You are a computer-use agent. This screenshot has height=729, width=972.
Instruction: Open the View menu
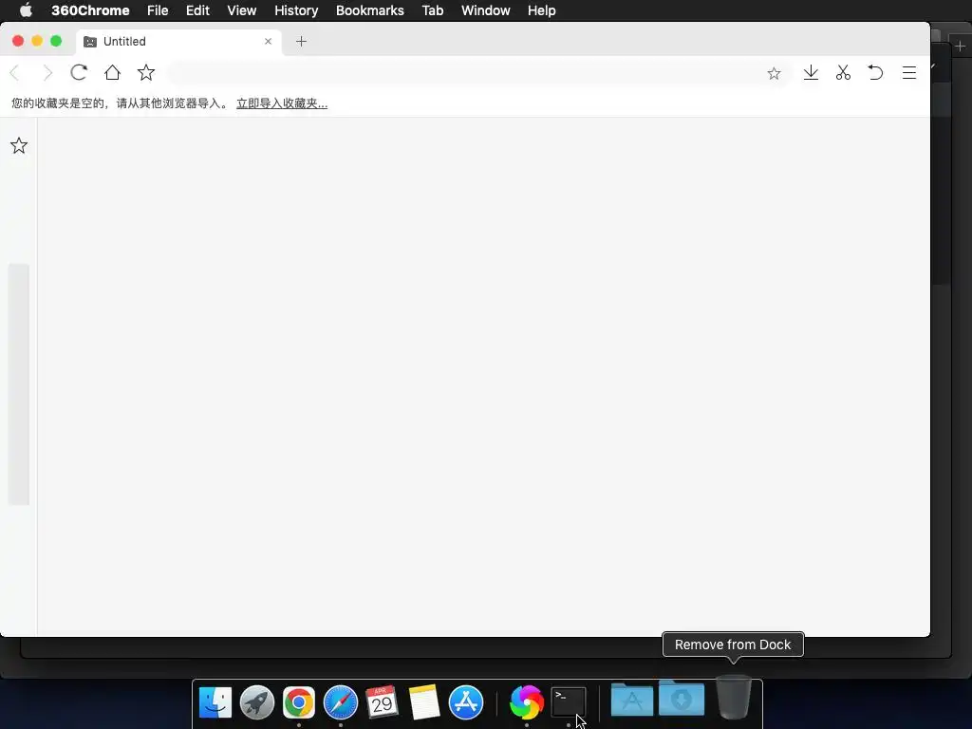tap(242, 10)
